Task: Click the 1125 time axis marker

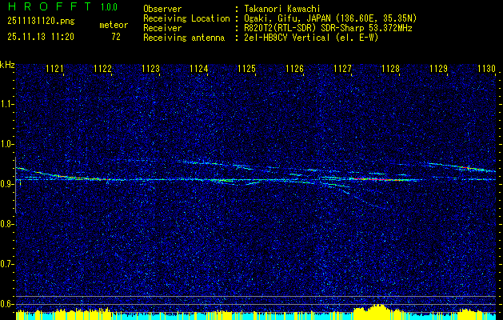Action: [x=246, y=68]
